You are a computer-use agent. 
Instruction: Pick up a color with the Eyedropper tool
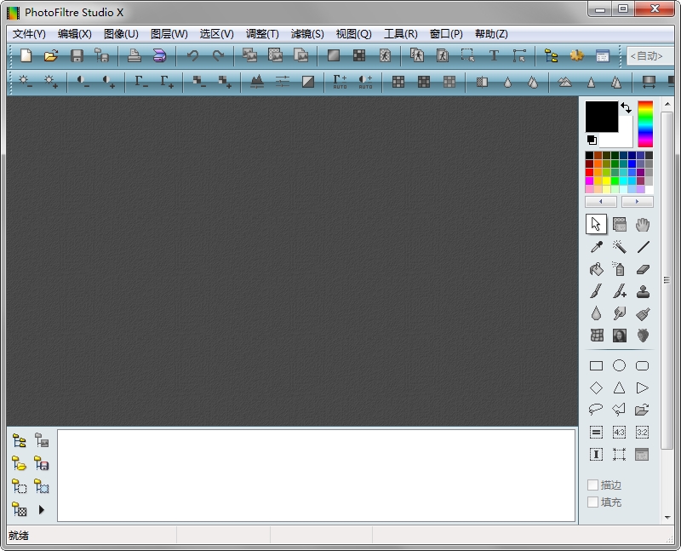596,246
